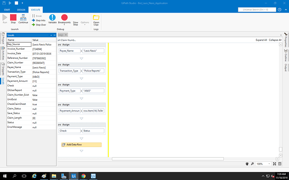Click Break in the Debug group
This screenshot has width=289, height=180.
coord(37,16)
